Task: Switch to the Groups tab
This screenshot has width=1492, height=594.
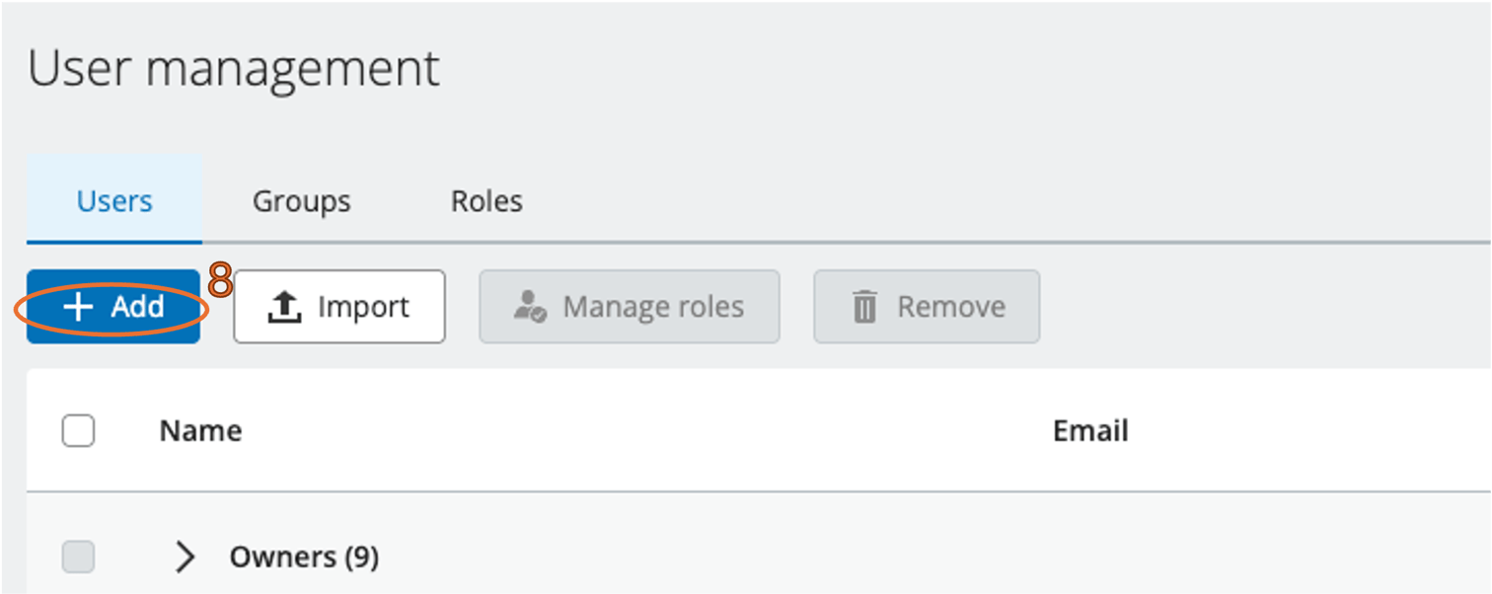Action: point(301,200)
